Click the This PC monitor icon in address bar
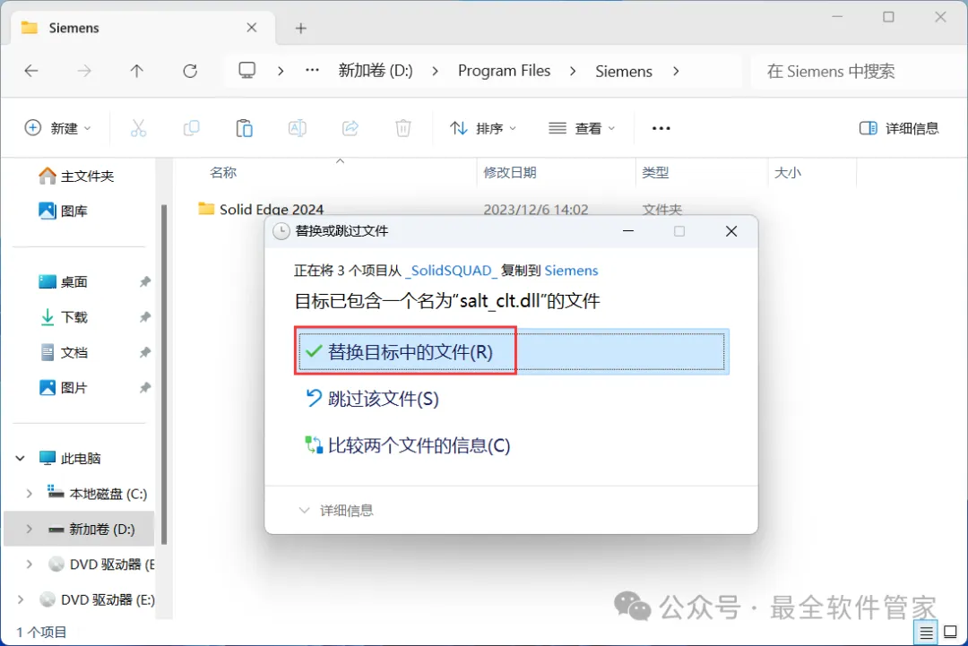 click(247, 71)
